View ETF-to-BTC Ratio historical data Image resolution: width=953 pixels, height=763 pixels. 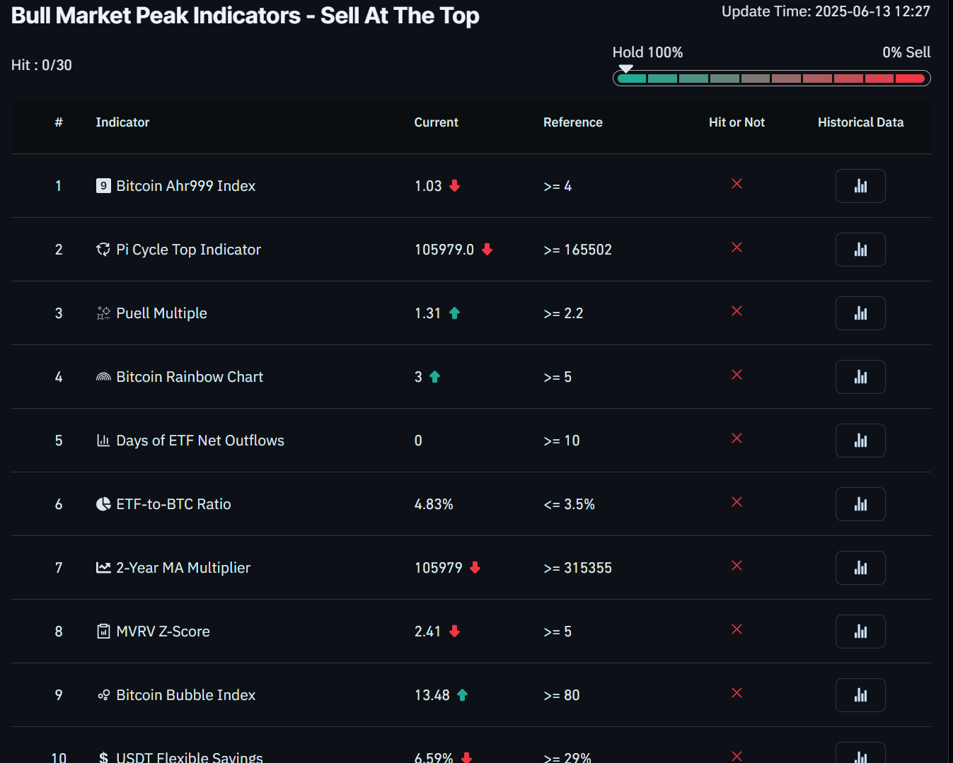[x=860, y=504]
